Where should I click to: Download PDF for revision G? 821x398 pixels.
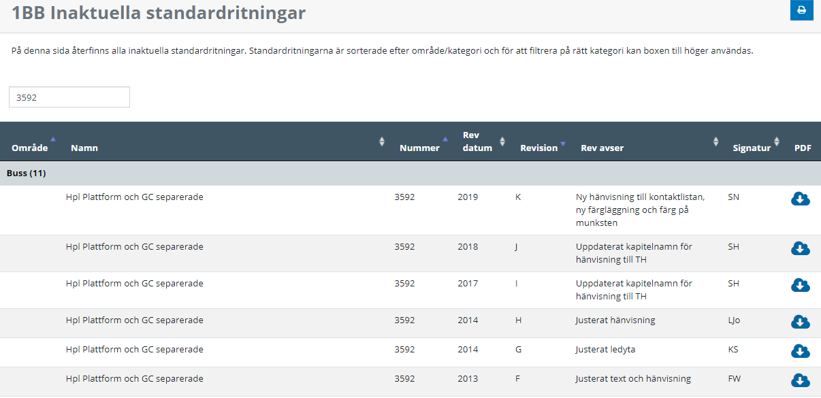[800, 351]
